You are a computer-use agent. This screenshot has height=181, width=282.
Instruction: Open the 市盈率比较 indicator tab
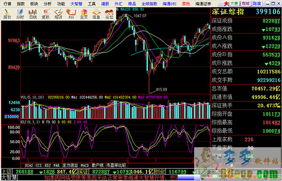(116, 165)
